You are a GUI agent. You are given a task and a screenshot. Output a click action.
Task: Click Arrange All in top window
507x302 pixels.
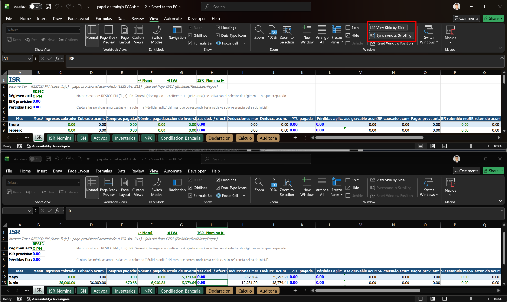[x=322, y=35]
